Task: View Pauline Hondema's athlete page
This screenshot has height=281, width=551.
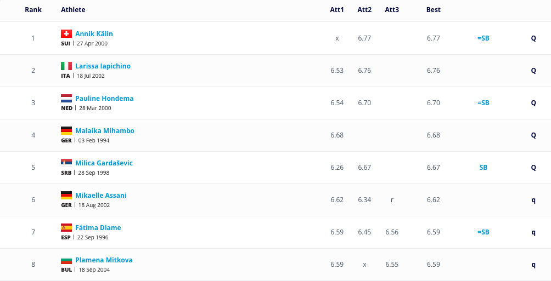Action: [x=104, y=99]
